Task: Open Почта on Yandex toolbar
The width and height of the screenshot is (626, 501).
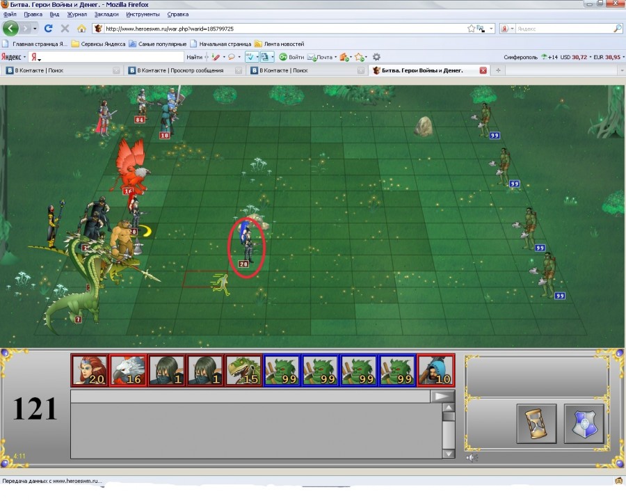Action: coord(322,57)
